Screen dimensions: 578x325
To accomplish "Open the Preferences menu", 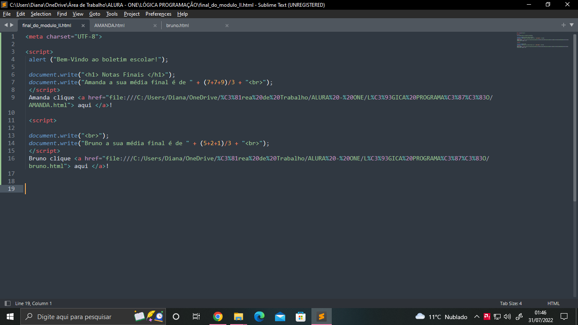I will [x=158, y=14].
